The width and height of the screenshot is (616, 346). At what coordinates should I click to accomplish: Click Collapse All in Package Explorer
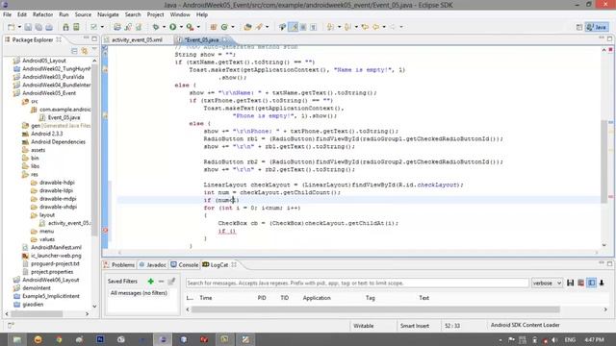[74, 51]
